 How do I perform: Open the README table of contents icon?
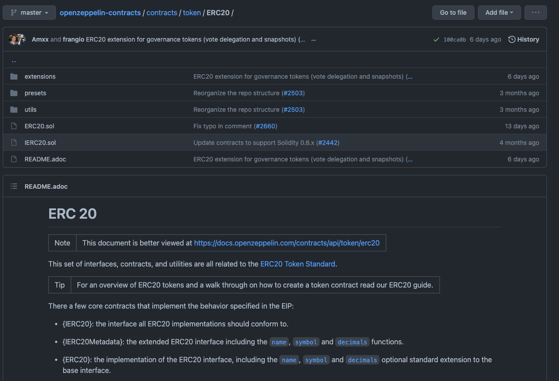pos(14,186)
